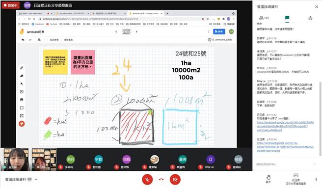The height and width of the screenshot is (188, 322).
Task: Redo the Jamboard action
Action: [30, 40]
